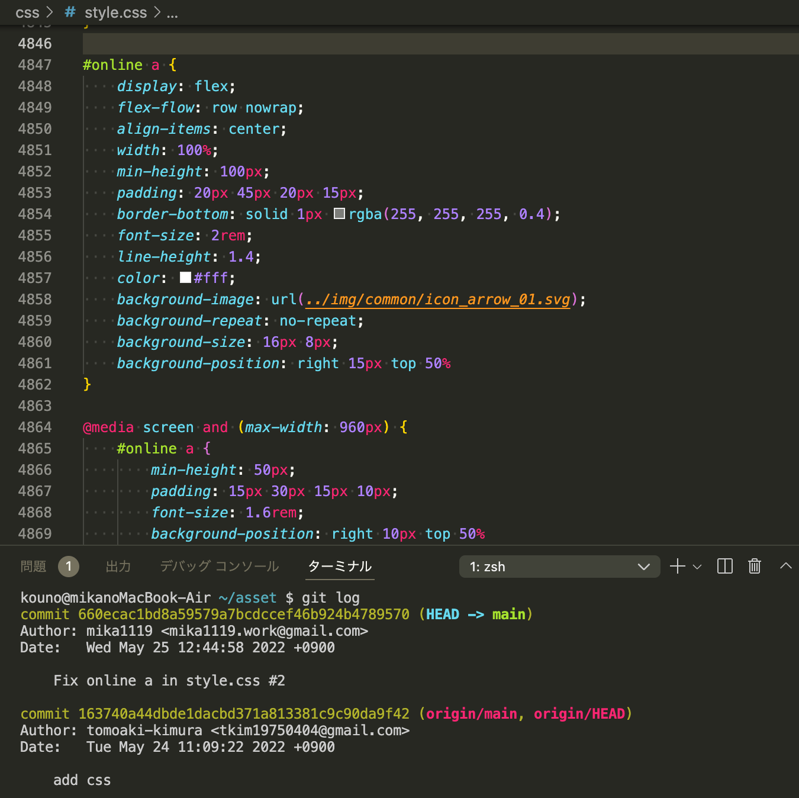
Task: Maximize the bottom panel with the chevron
Action: point(786,566)
